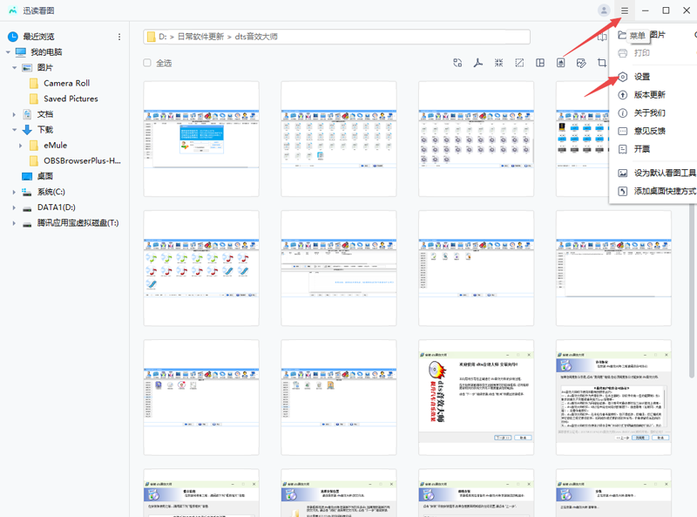Viewport: 697px width, 517px height.
Task: Expand the 系统(C:) drive node
Action: point(14,192)
